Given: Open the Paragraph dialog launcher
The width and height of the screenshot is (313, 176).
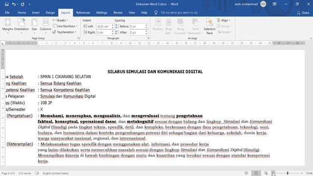Looking at the screenshot, I should pyautogui.click(x=148, y=38).
